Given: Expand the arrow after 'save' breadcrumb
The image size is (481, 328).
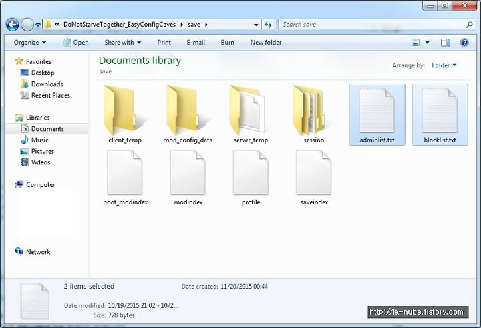Looking at the screenshot, I should [x=206, y=25].
